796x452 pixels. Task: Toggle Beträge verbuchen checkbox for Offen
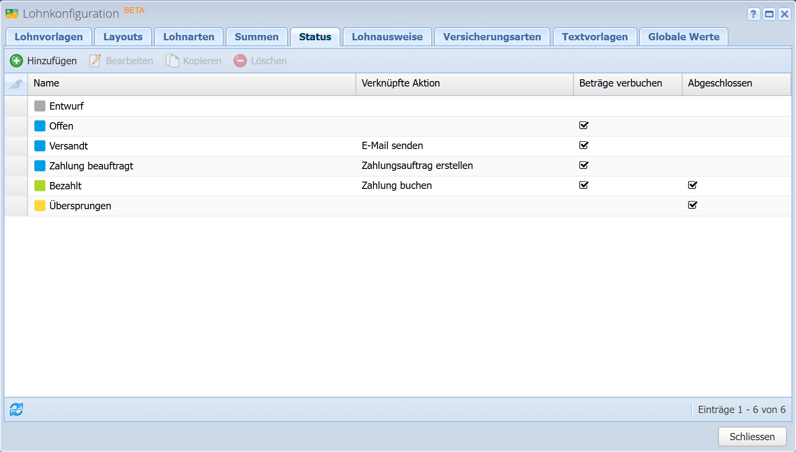[x=584, y=125]
